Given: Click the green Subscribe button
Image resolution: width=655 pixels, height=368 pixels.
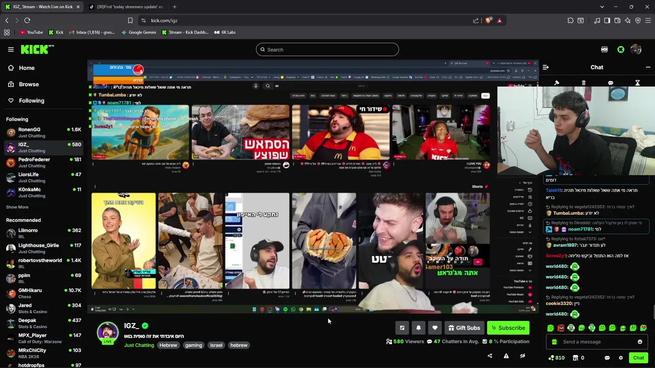Looking at the screenshot, I should 508,328.
